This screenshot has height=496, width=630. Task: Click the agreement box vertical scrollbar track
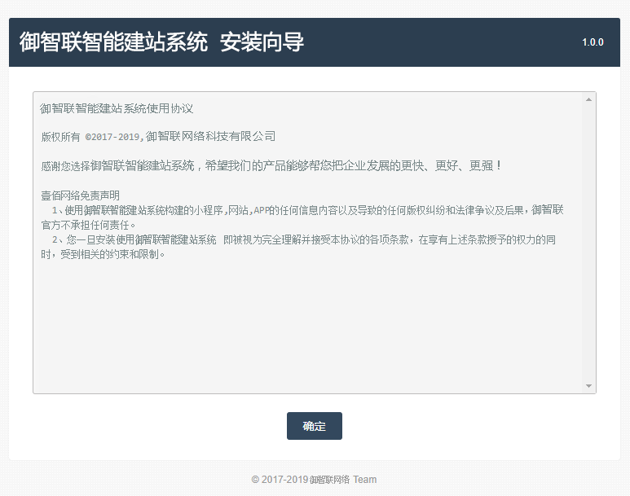click(588, 244)
